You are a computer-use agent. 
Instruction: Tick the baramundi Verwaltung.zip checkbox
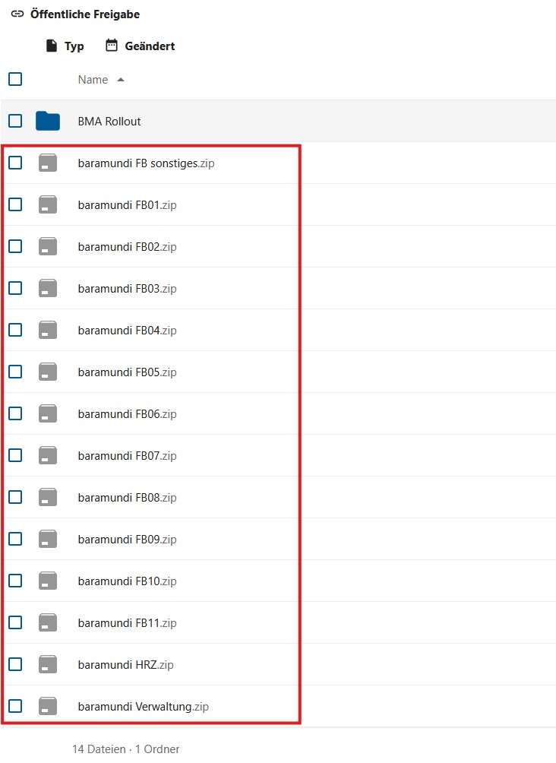pyautogui.click(x=15, y=707)
